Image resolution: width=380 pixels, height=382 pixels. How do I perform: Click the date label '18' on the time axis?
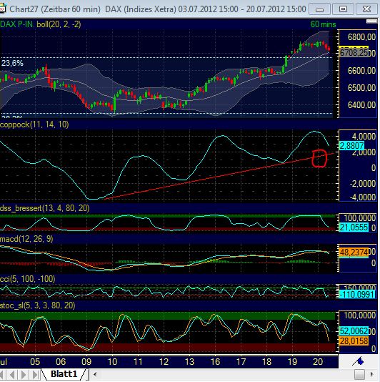(x=266, y=362)
